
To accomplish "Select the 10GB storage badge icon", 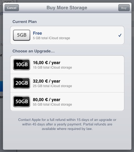I will [22, 64].
